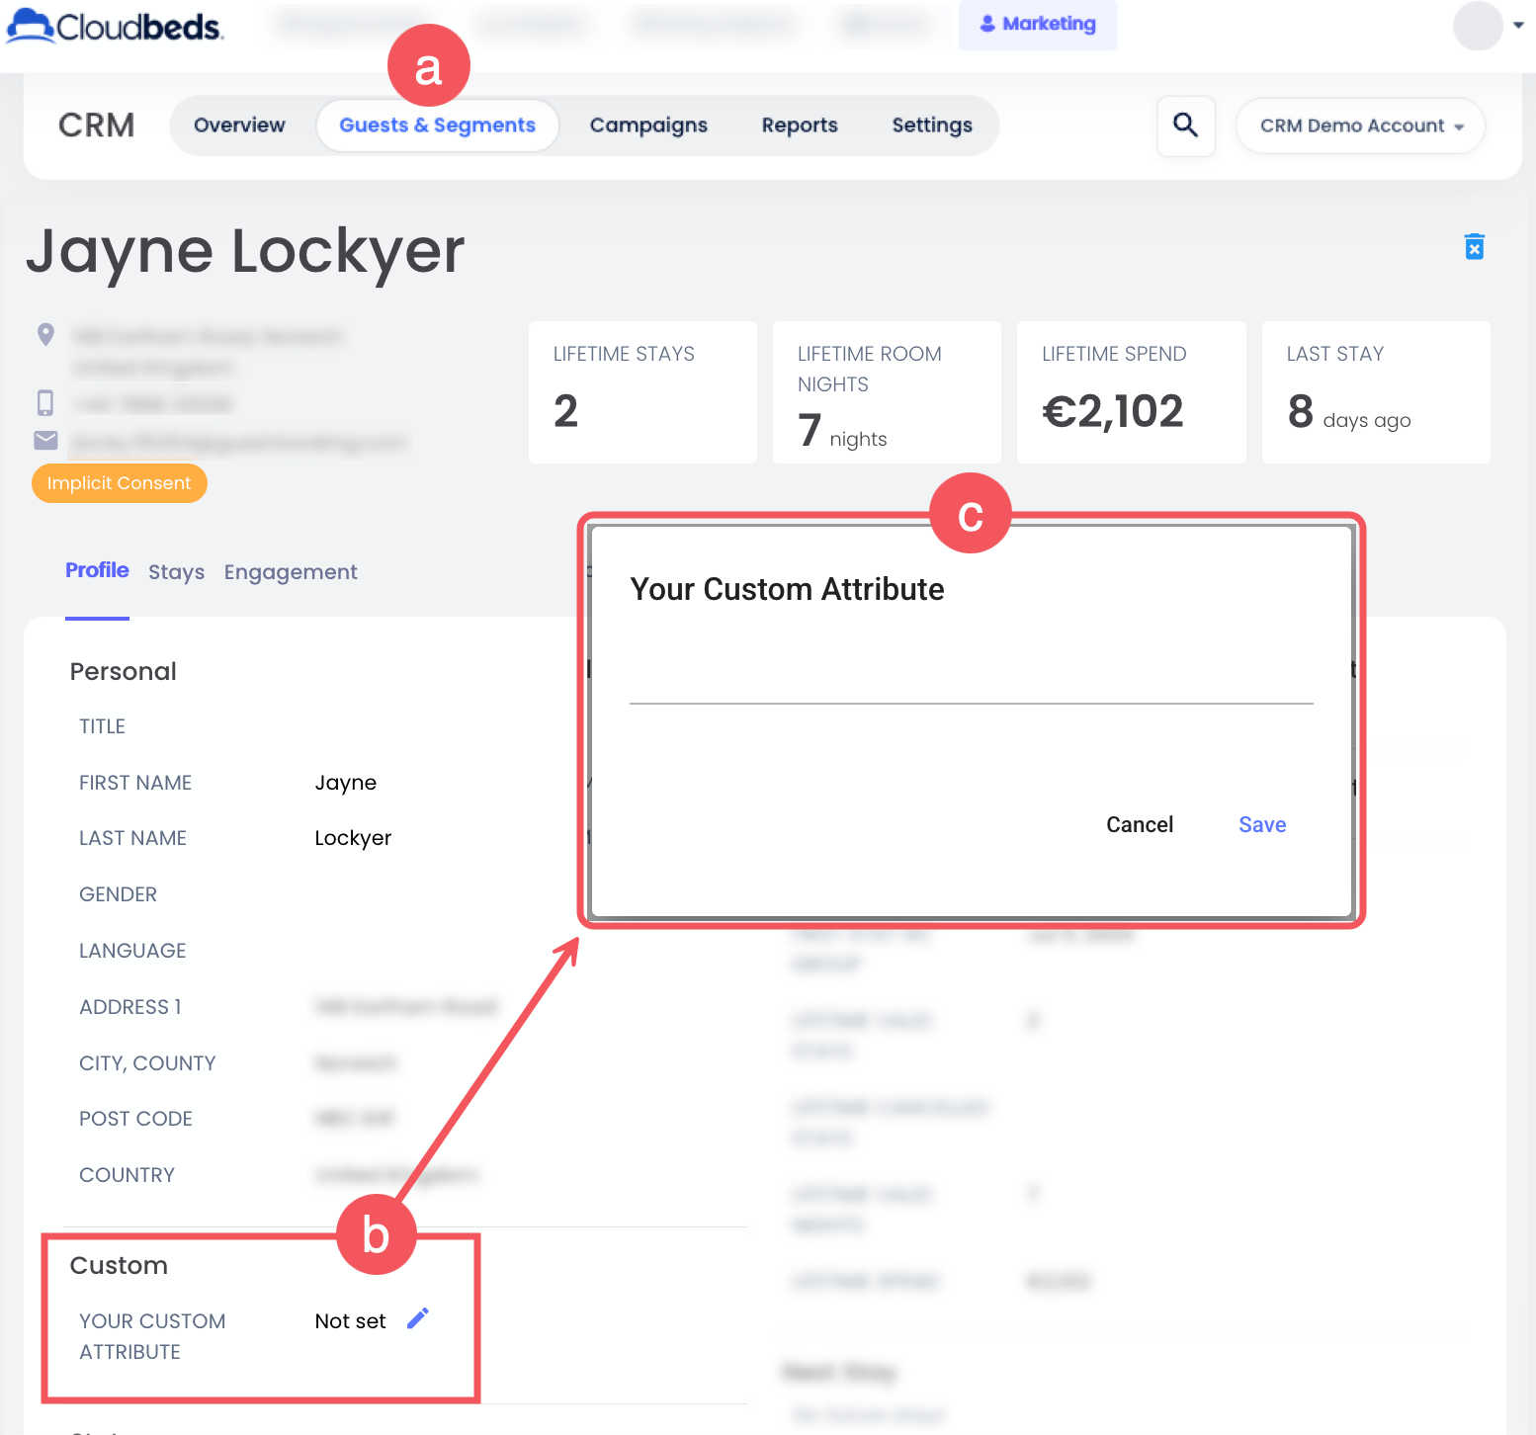Edit custom attribute with pencil icon
Screen dimensions: 1536x1435
click(x=418, y=1318)
